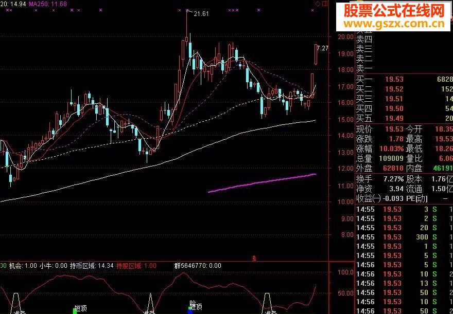453x314 pixels.
Task: Select the 持股区域: 1.00 indicator value
Action: (136, 266)
